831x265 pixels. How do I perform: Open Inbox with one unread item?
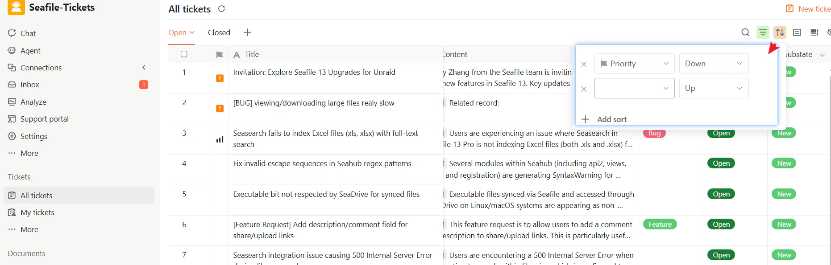pyautogui.click(x=29, y=85)
